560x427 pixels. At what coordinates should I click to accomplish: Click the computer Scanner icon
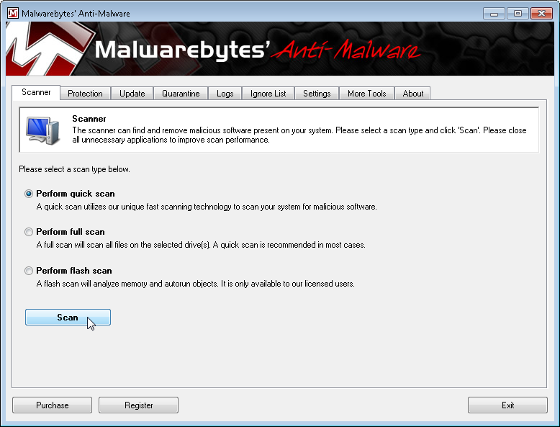click(42, 130)
